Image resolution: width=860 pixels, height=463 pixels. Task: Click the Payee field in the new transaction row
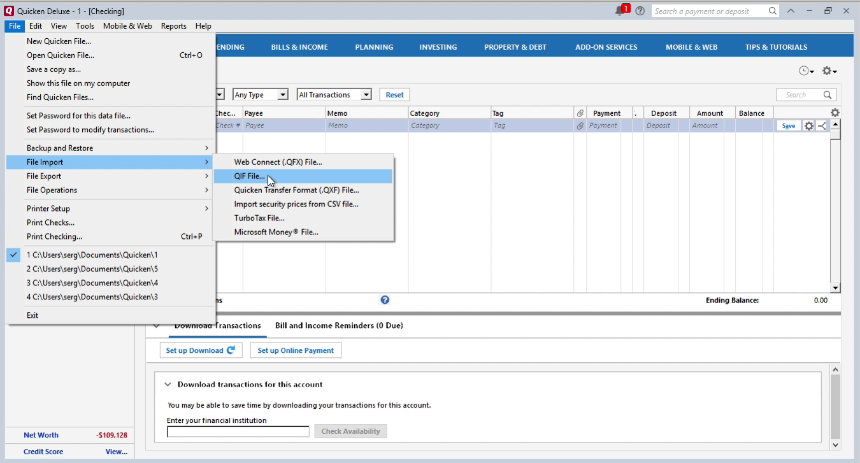point(284,126)
